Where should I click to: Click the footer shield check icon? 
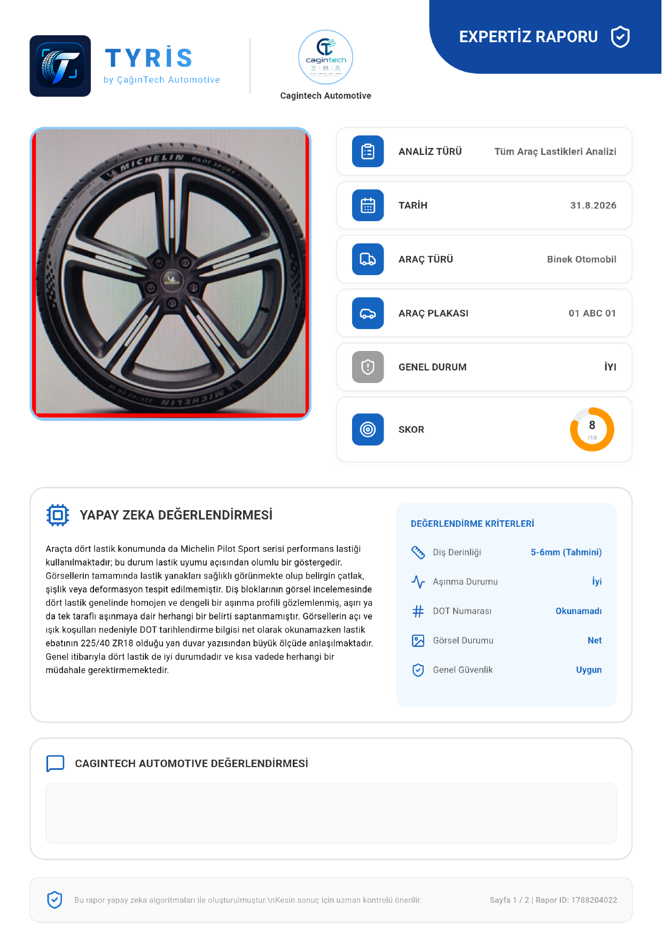pos(54,900)
